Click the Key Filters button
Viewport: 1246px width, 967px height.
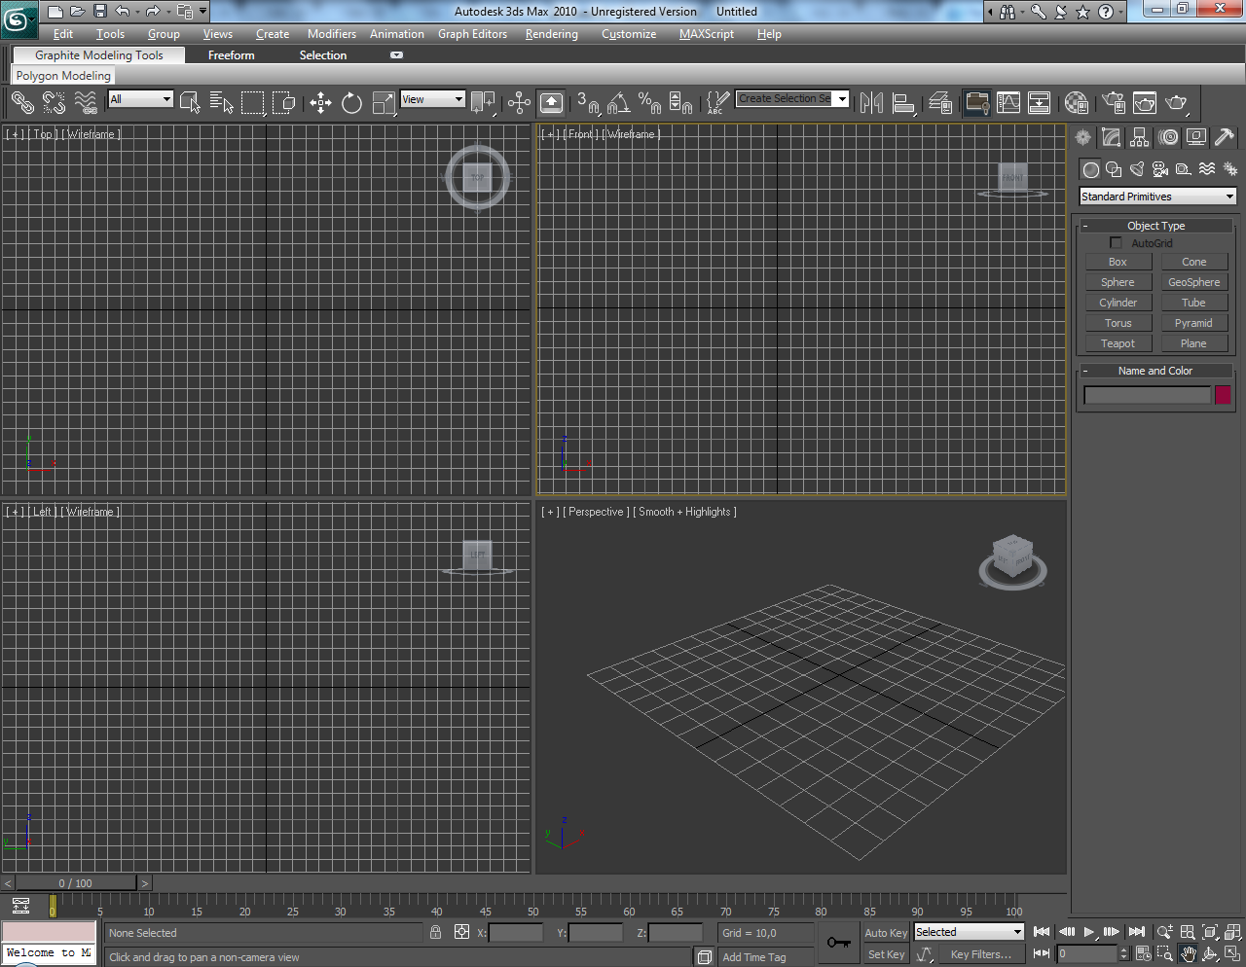(x=981, y=954)
